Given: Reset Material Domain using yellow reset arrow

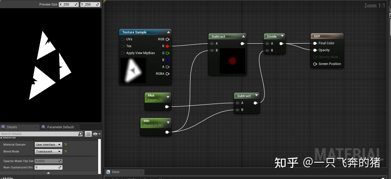Looking at the screenshot, I should coord(65,145).
